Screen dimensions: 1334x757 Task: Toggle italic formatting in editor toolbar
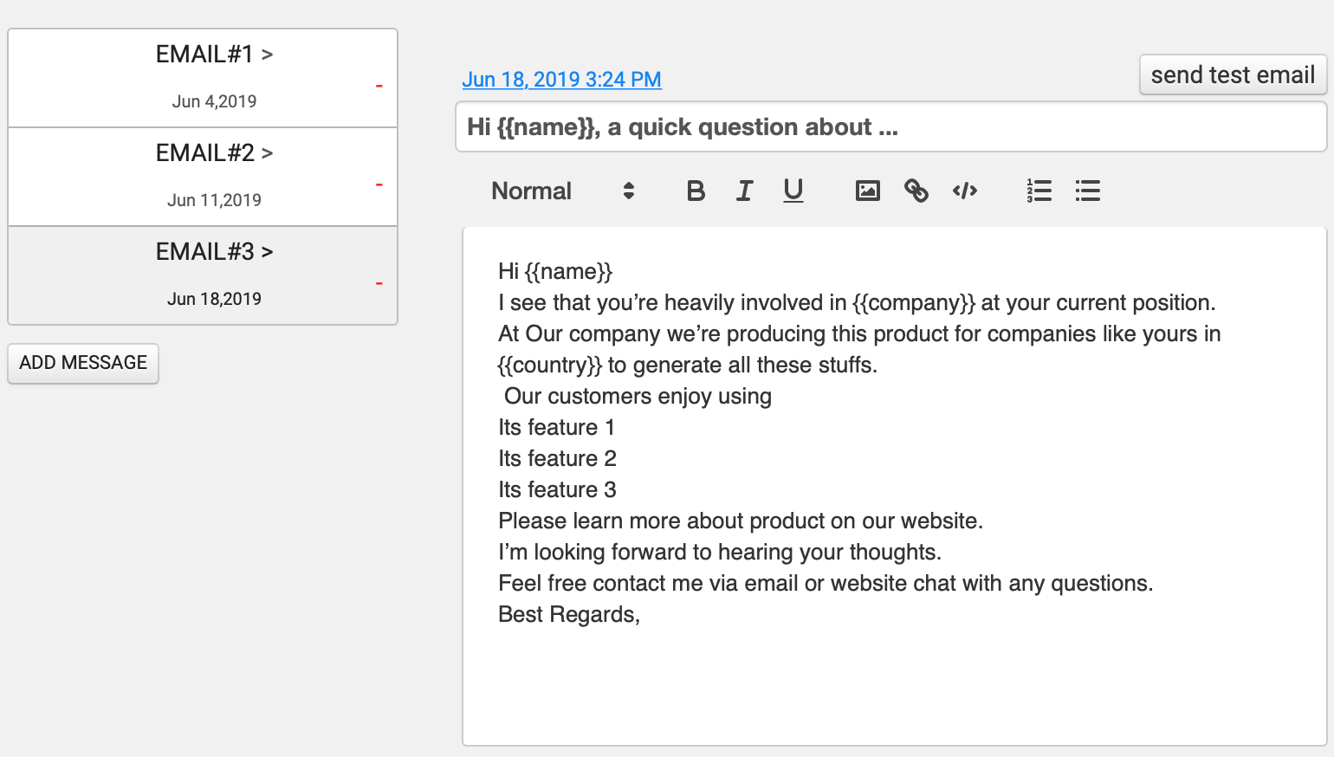pos(744,191)
